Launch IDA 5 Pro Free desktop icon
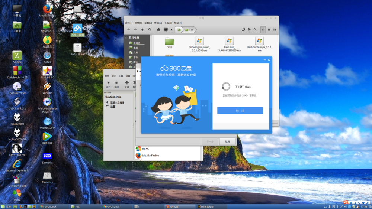The height and width of the screenshot is (209, 372). tap(17, 150)
